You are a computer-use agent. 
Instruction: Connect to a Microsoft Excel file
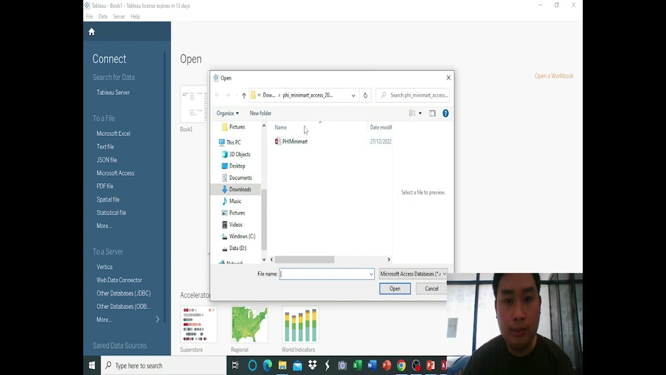coord(113,133)
